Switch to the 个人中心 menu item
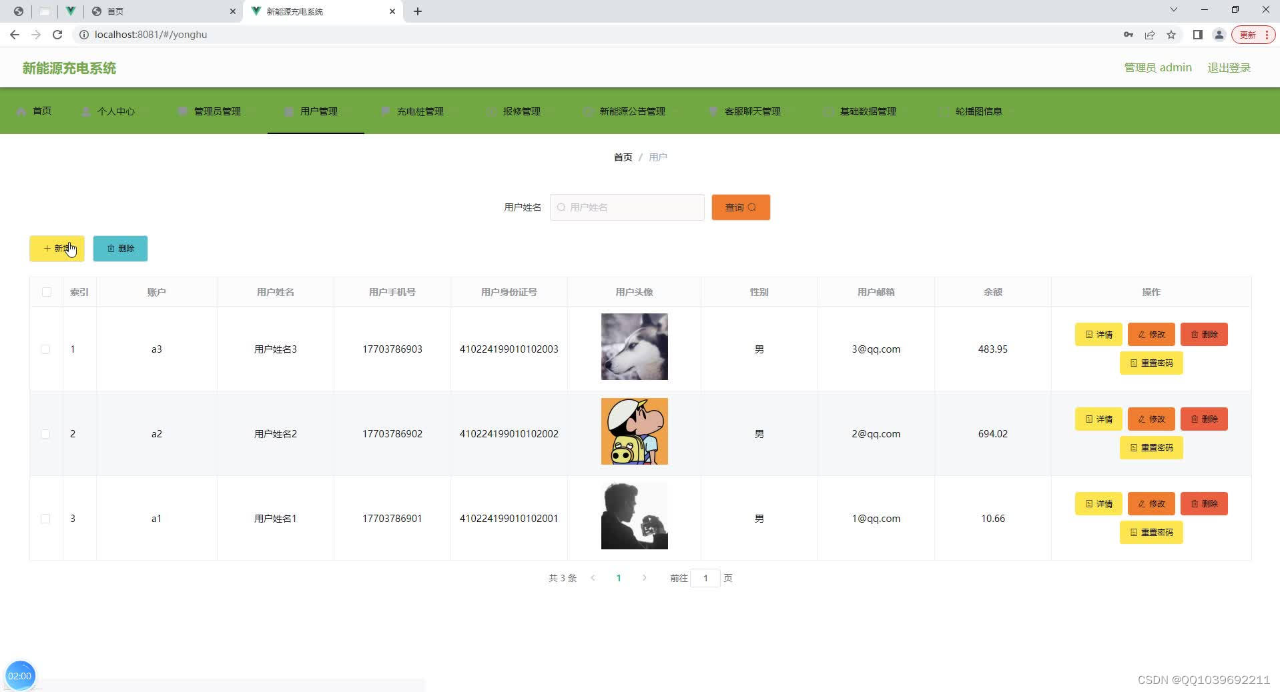Screen dimensions: 1280x692 (115, 111)
